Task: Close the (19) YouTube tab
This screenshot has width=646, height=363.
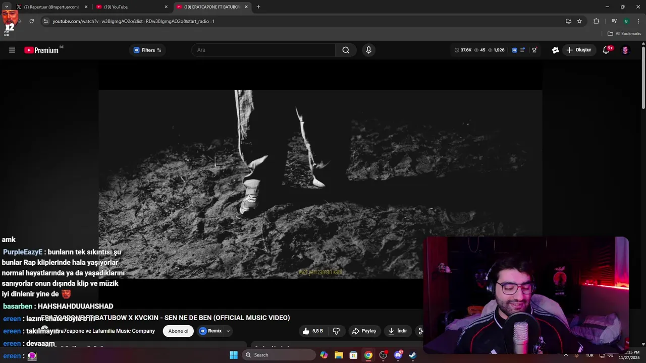Action: coord(166,7)
